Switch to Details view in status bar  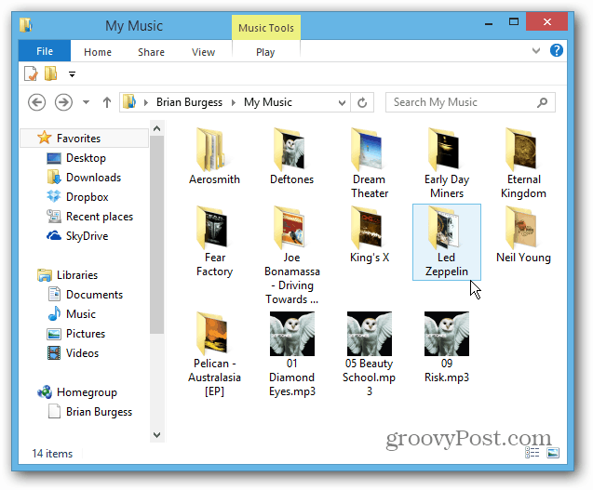click(532, 453)
